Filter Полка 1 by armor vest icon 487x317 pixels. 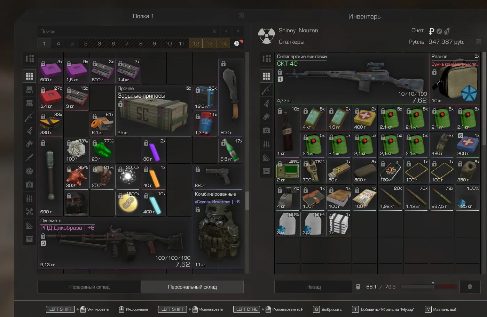coord(30,89)
